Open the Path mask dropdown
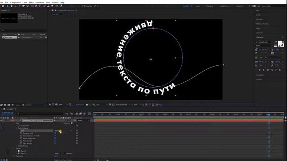Screen dimensions: 287x161 click(x=63, y=131)
